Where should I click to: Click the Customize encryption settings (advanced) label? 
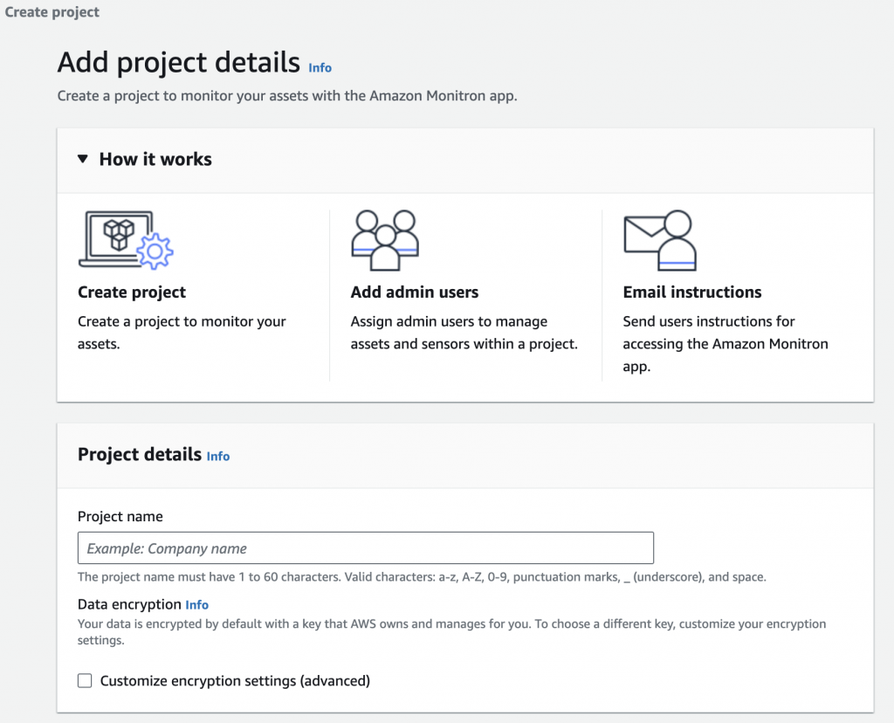(x=235, y=681)
